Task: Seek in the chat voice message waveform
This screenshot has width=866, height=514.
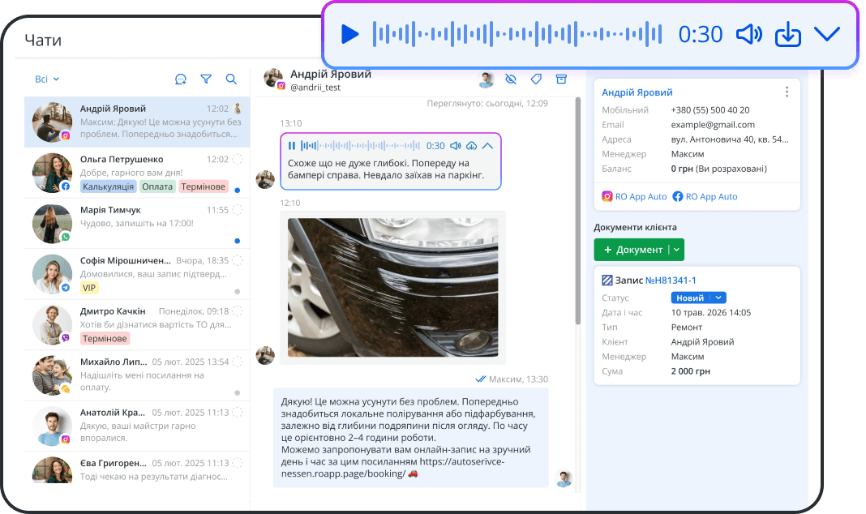Action: click(360, 146)
